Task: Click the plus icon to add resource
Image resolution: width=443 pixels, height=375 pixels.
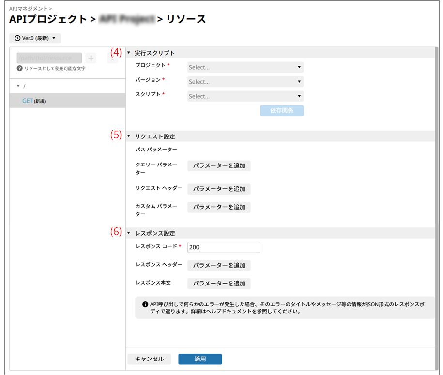Action: pos(91,58)
